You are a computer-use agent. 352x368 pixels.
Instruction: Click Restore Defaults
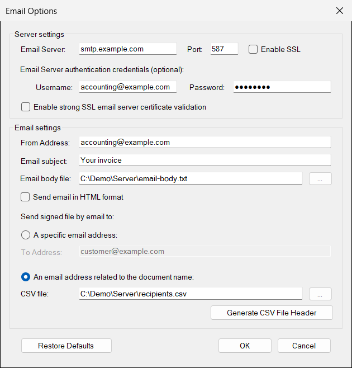66,346
